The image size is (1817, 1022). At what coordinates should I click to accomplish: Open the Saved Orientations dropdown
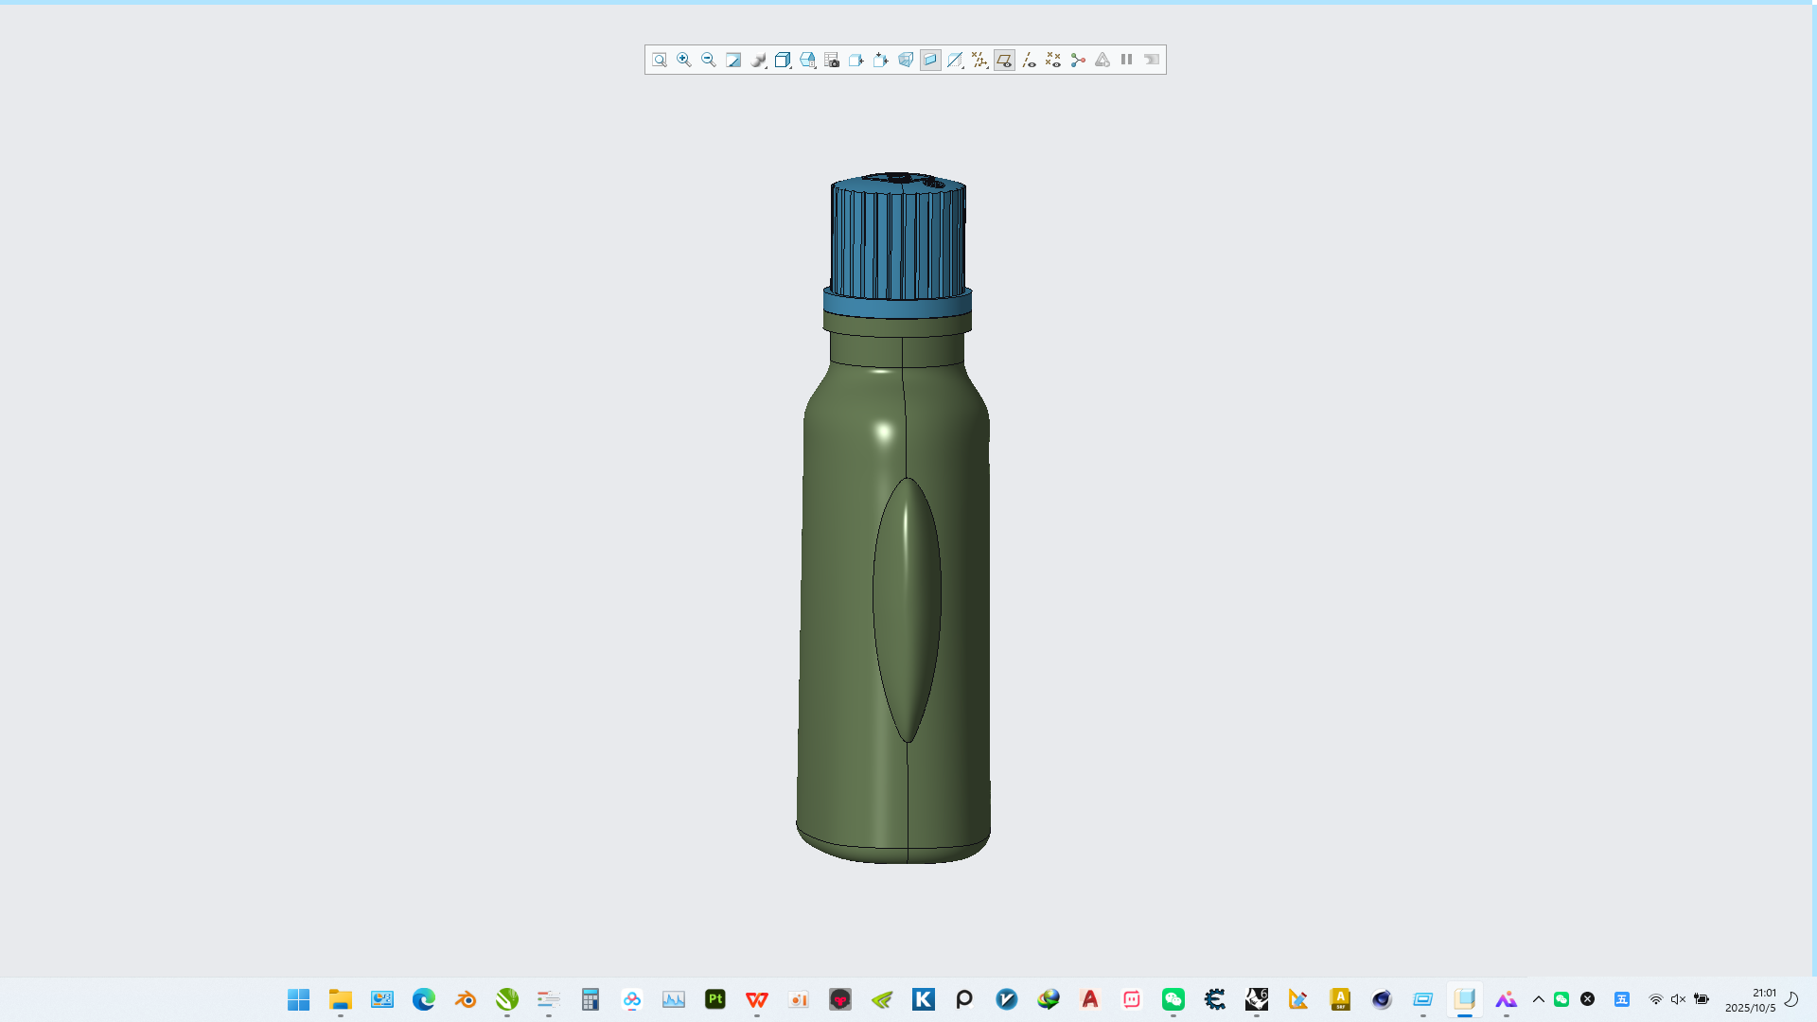807,60
